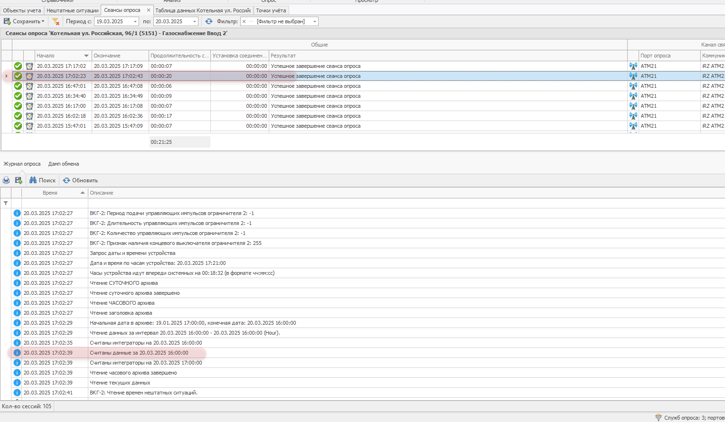Select log entry Начальная дата в архиве 19.01.2025
Viewport: 725px width, 422px height.
pos(362,323)
